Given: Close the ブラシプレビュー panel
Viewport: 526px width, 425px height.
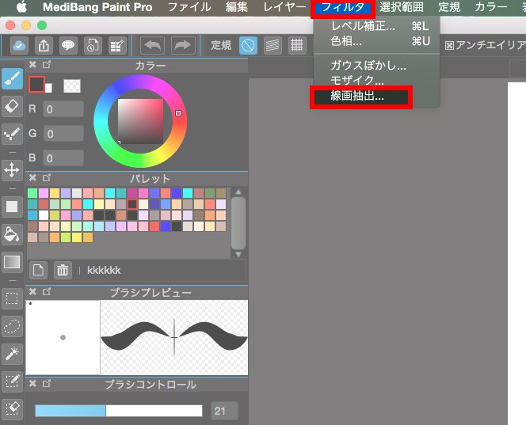Looking at the screenshot, I should coord(32,291).
